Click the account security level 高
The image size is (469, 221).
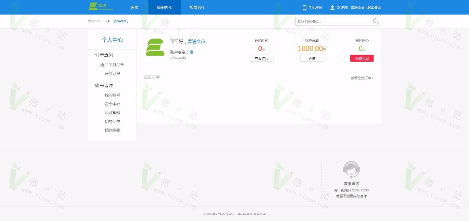(191, 53)
